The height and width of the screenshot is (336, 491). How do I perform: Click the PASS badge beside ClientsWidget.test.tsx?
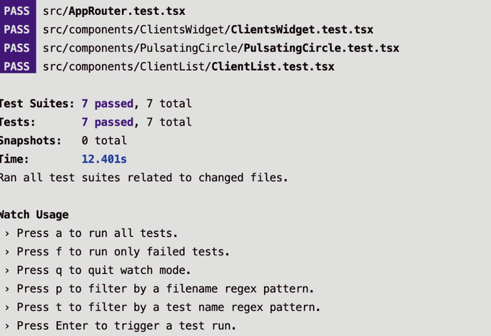coord(17,30)
